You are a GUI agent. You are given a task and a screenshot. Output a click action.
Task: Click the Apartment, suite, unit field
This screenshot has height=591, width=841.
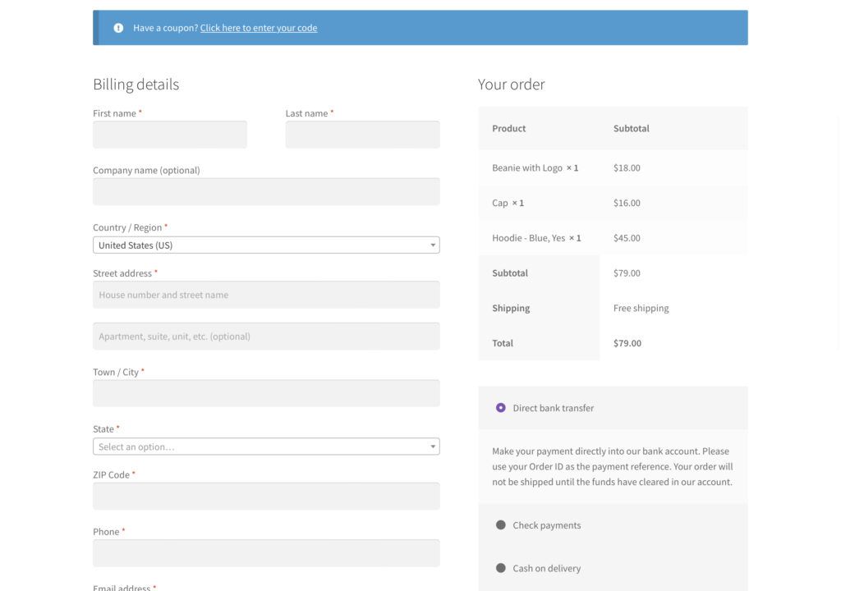(266, 336)
